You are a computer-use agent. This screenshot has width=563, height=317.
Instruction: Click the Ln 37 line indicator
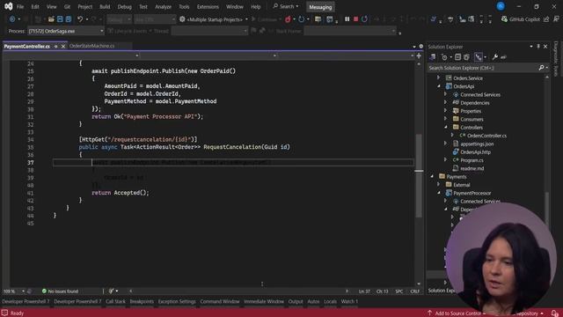(x=364, y=291)
